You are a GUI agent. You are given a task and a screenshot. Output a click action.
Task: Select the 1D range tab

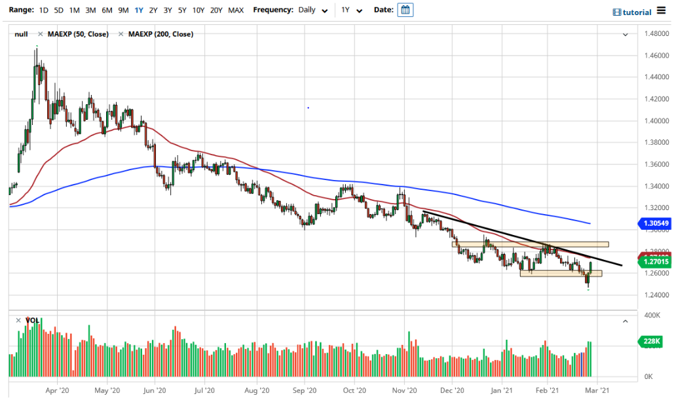click(x=43, y=10)
